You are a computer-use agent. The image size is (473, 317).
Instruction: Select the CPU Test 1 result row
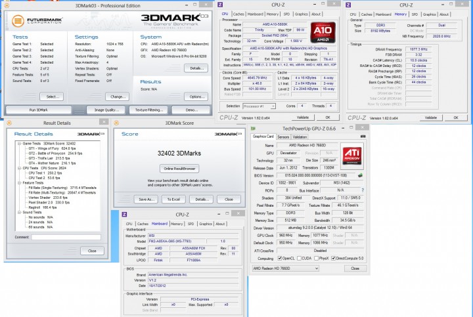click(x=45, y=173)
